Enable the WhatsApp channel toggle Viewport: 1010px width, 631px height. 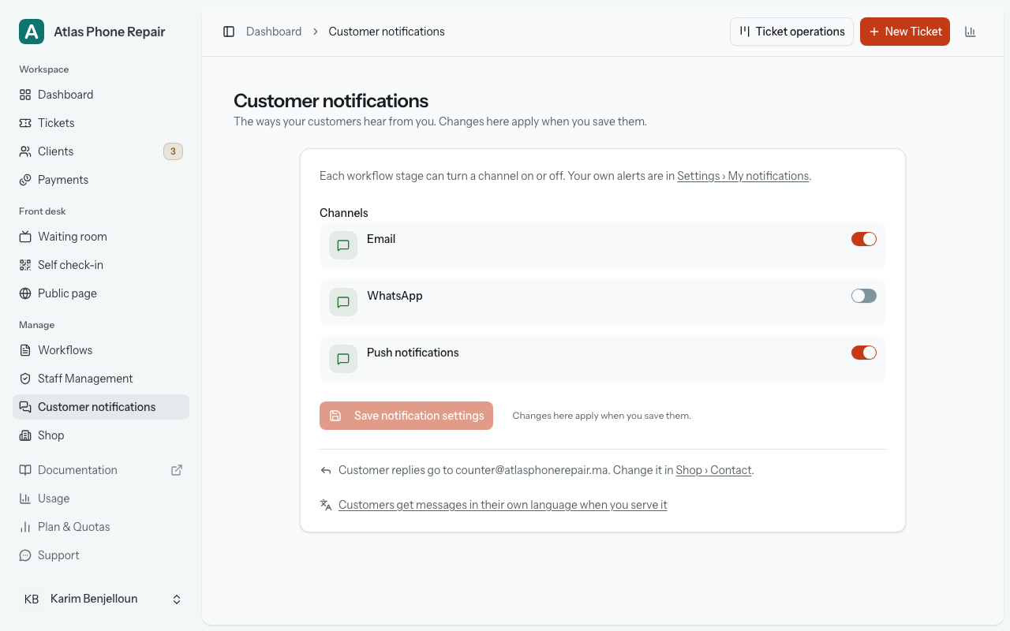pyautogui.click(x=864, y=296)
